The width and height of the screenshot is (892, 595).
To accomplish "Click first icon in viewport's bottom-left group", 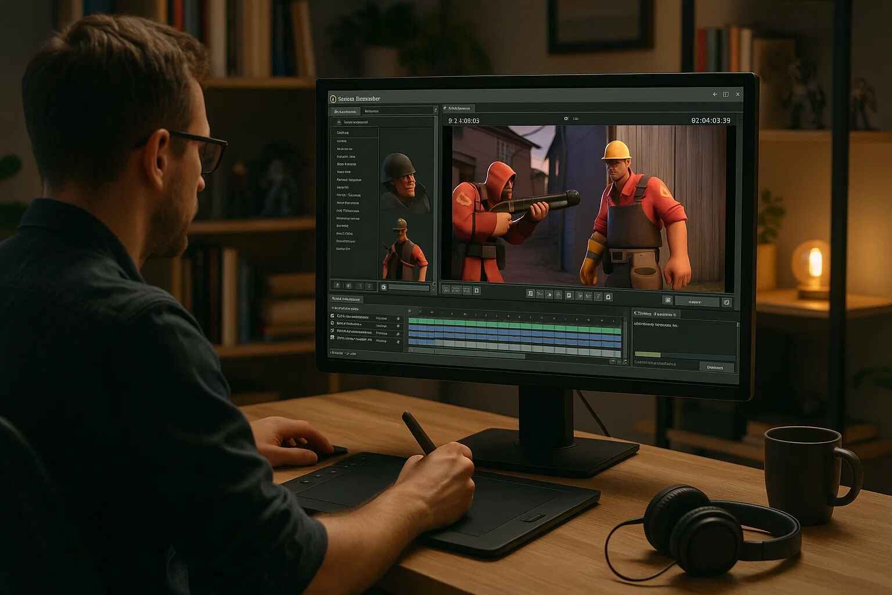I will pos(446,290).
